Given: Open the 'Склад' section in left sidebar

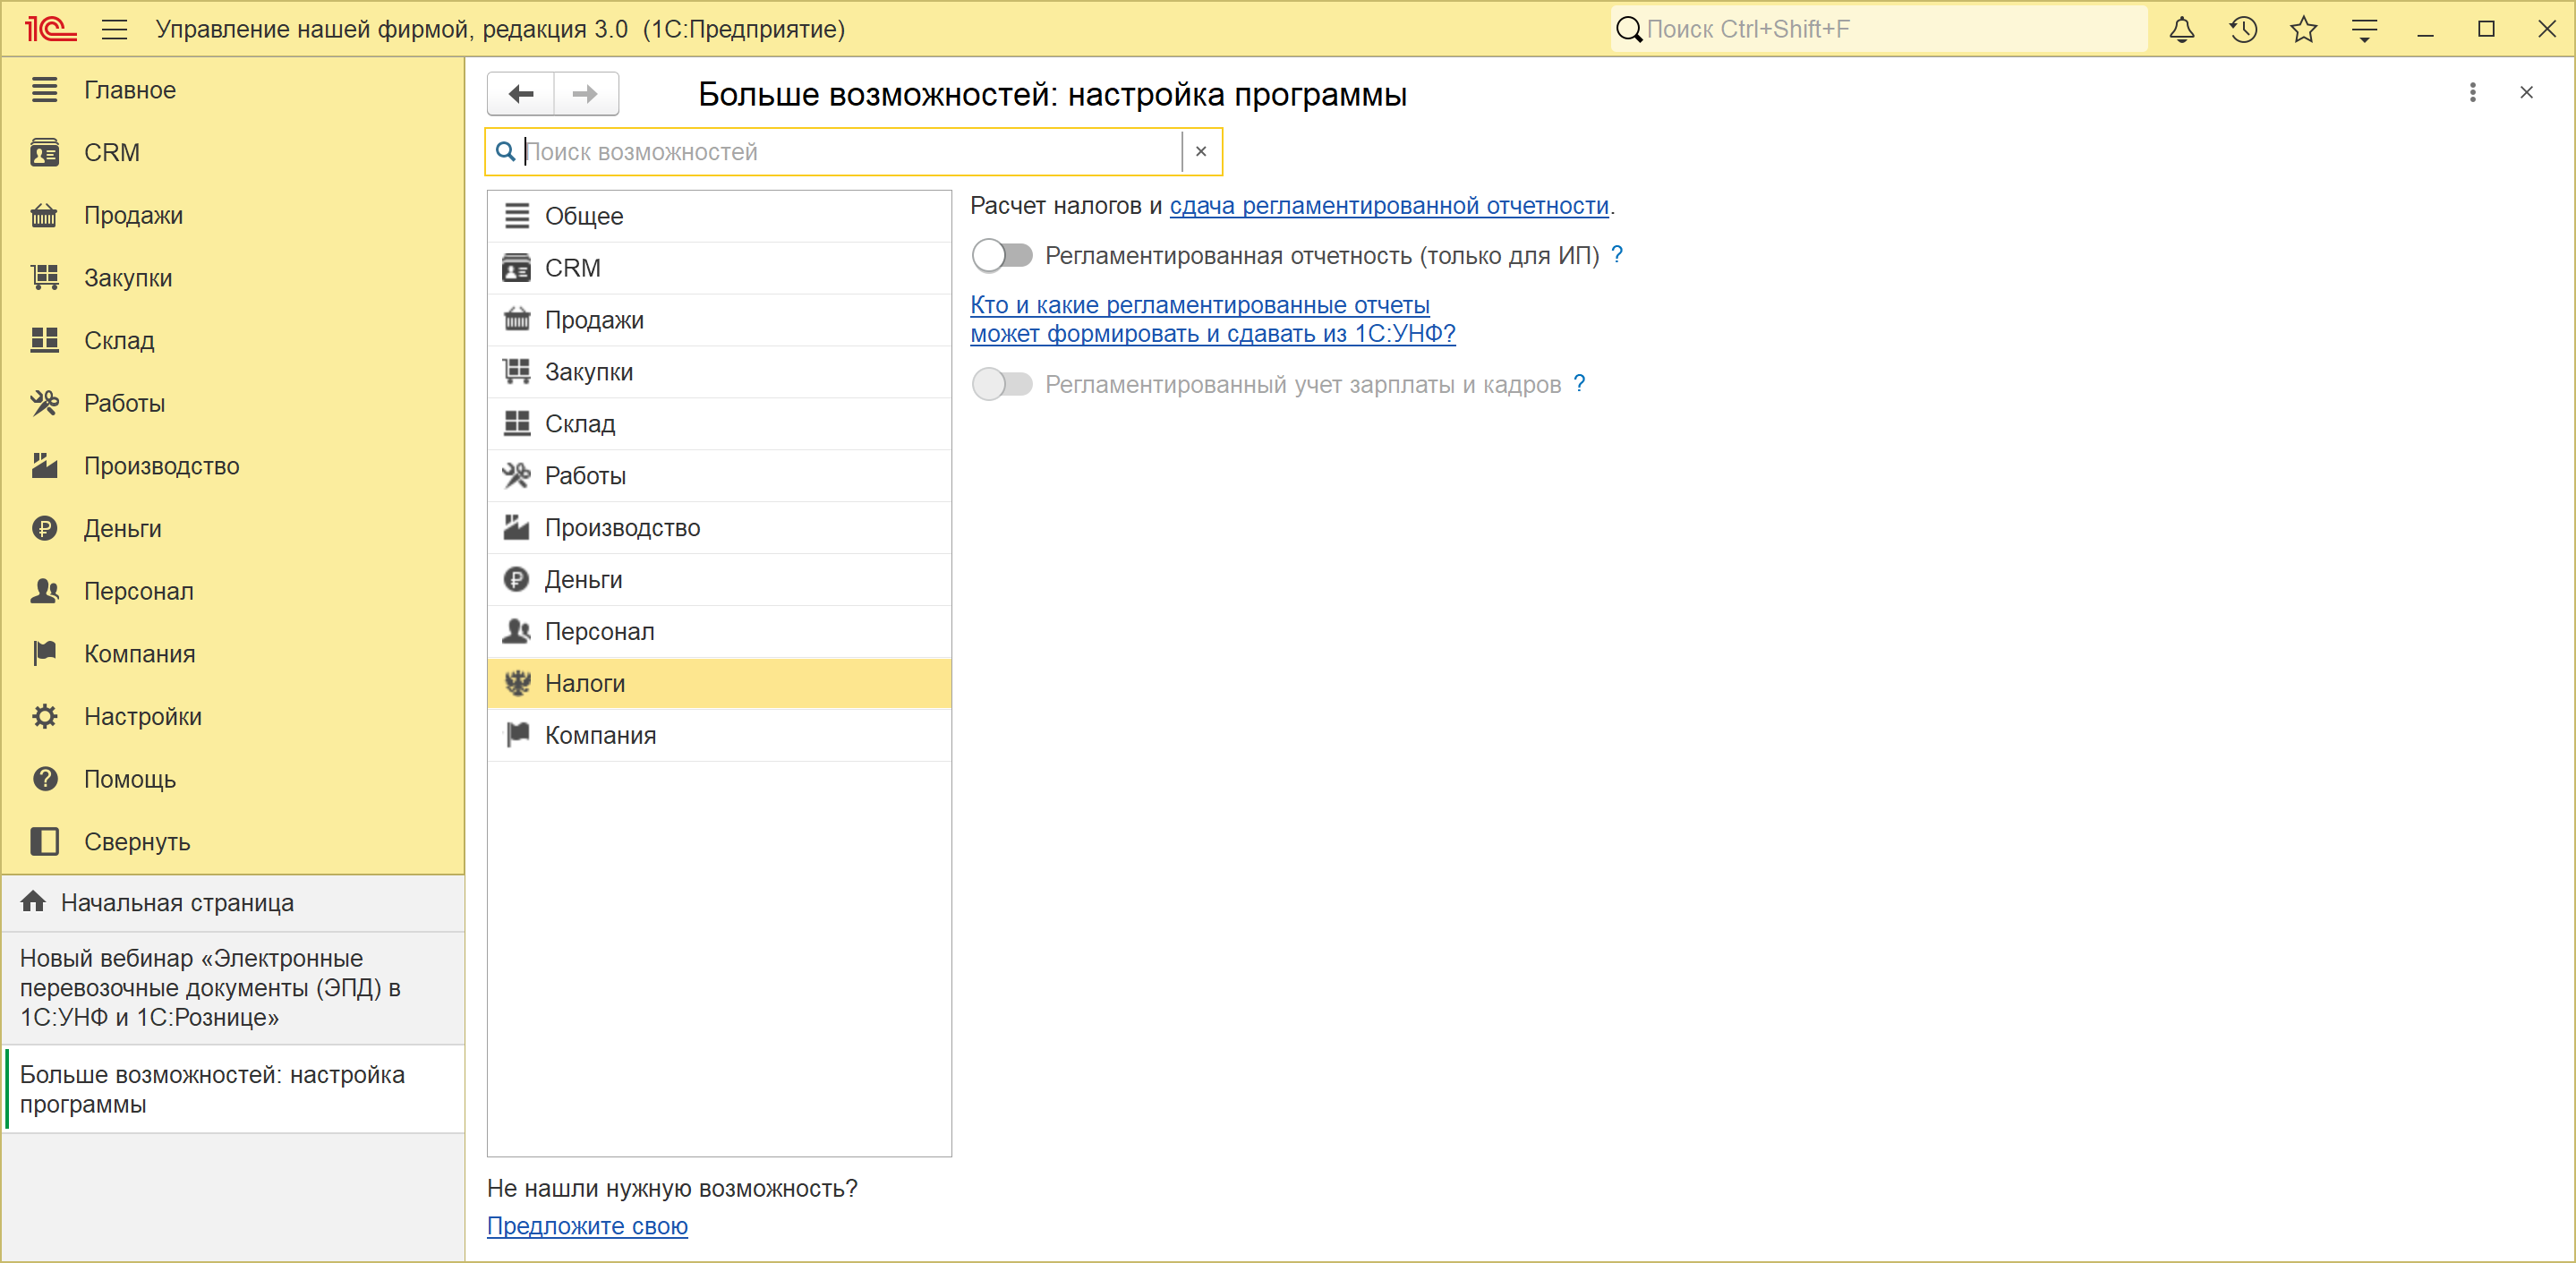Looking at the screenshot, I should [x=234, y=341].
